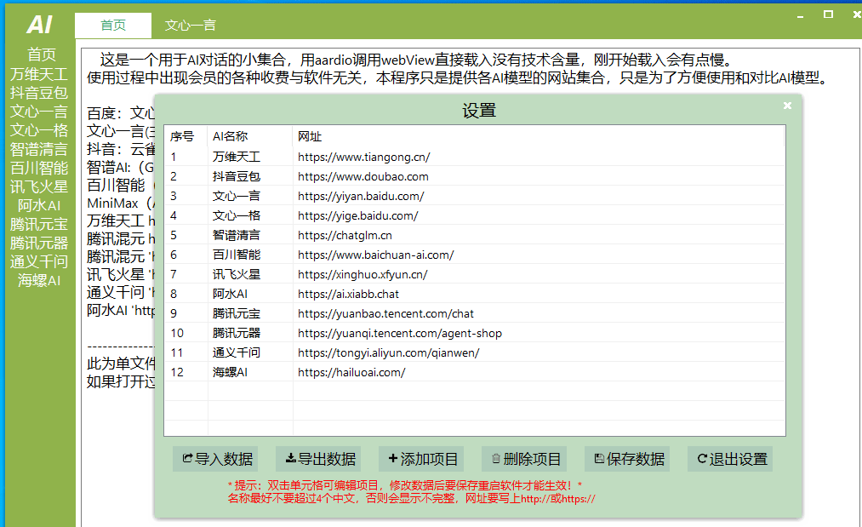Screen dimensions: 862x527
Task: Click the https://yiyan.baidu.com/ URL cell
Action: [539, 196]
